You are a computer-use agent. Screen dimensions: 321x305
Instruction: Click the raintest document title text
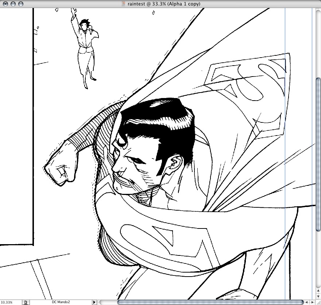click(x=164, y=4)
